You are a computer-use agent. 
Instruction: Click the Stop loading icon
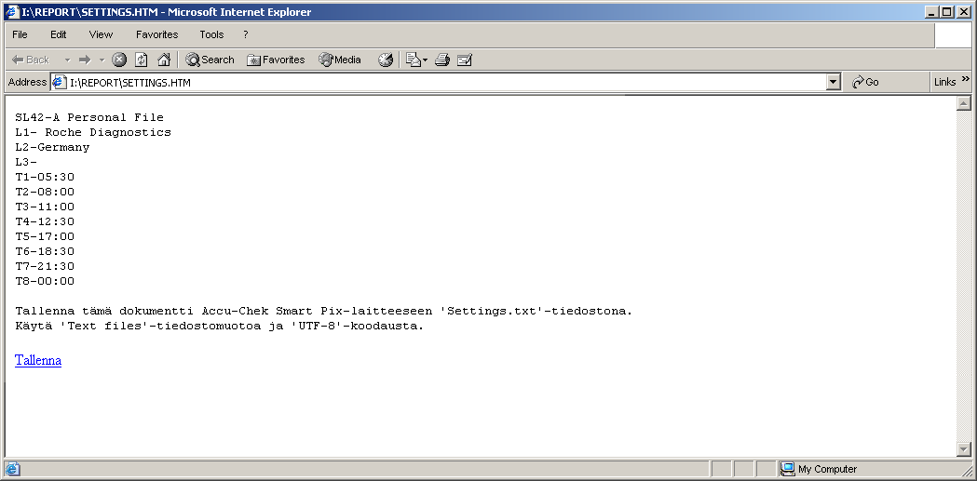click(x=119, y=60)
